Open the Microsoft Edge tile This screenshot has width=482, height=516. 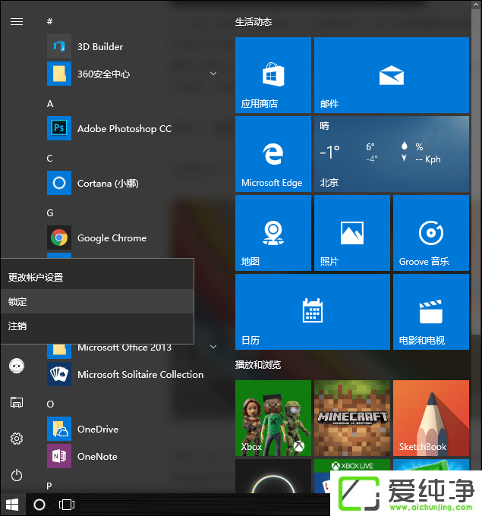click(273, 154)
